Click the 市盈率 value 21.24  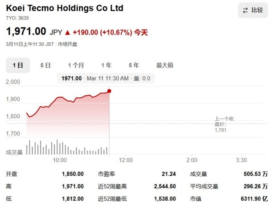169,174
